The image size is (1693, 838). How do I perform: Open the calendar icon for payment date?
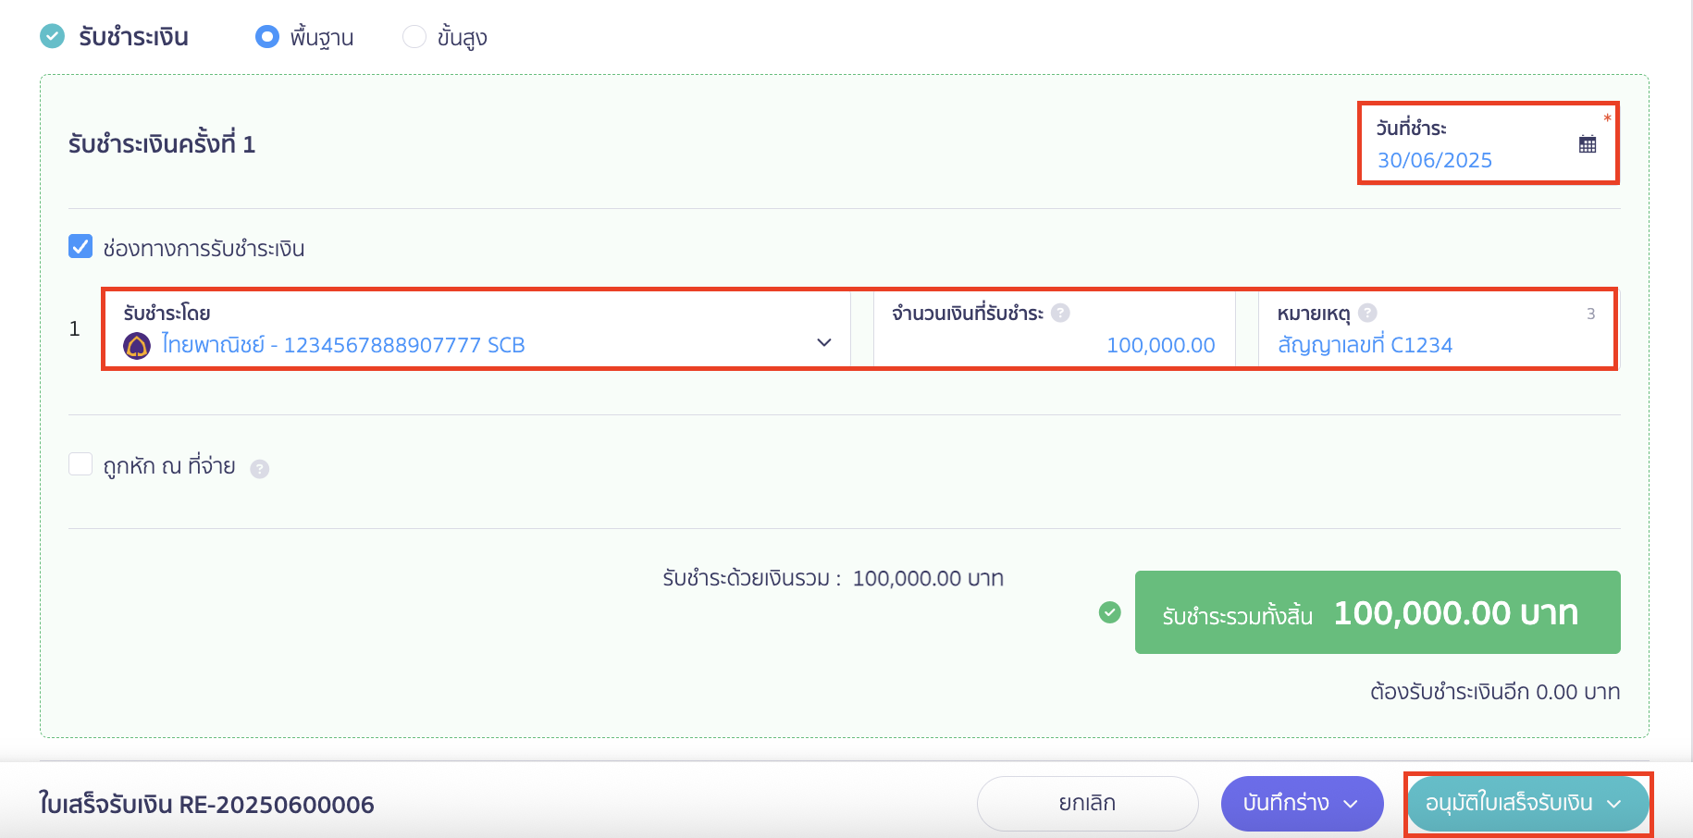point(1588,144)
